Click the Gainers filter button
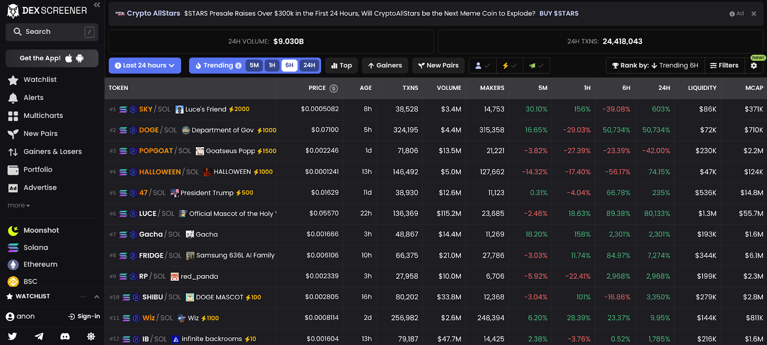The height and width of the screenshot is (345, 767). (x=385, y=66)
